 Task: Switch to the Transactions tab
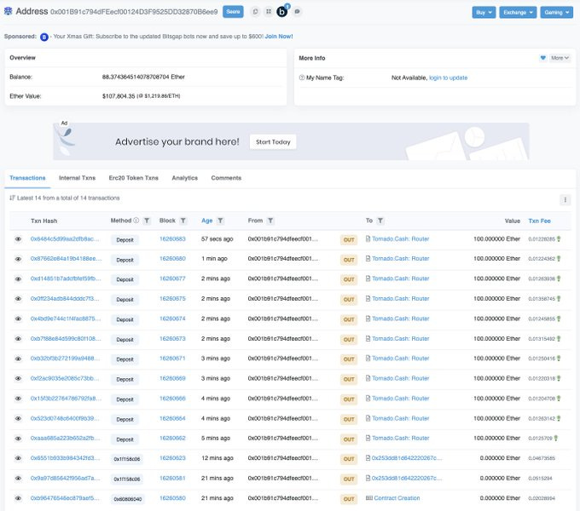pyautogui.click(x=27, y=178)
